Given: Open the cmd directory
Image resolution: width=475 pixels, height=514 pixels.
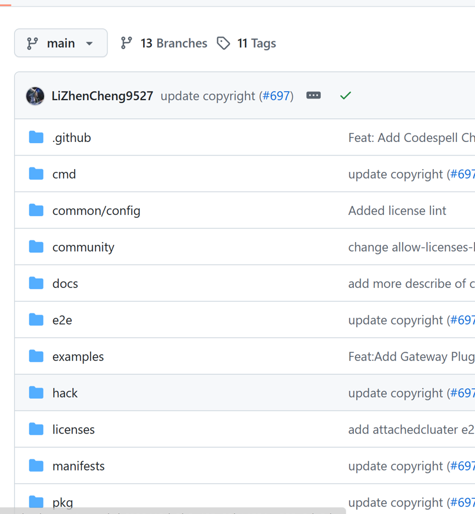Looking at the screenshot, I should 64,174.
